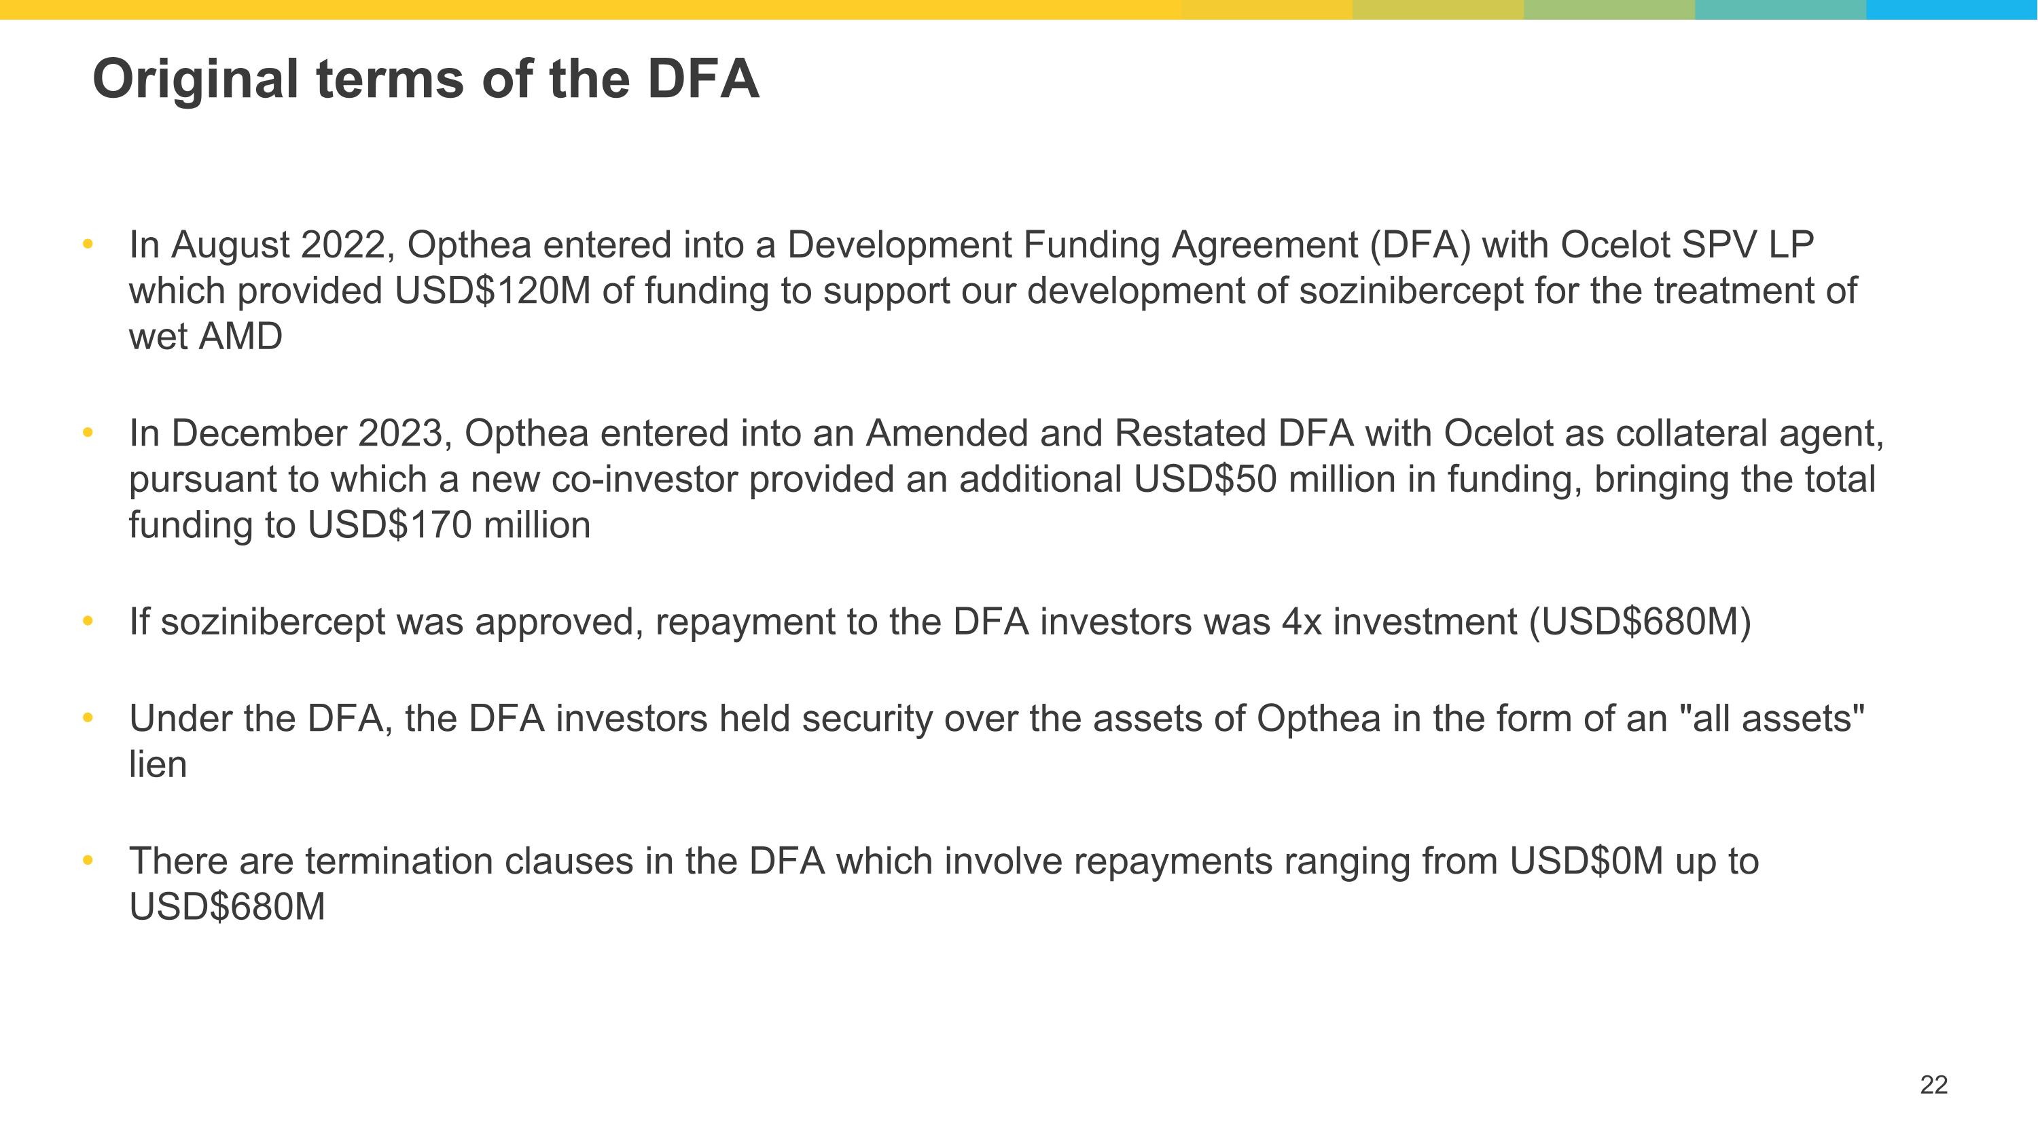Click the parenthesized "(USD$680M)" repayment figure
The width and height of the screenshot is (2038, 1146).
point(1640,622)
